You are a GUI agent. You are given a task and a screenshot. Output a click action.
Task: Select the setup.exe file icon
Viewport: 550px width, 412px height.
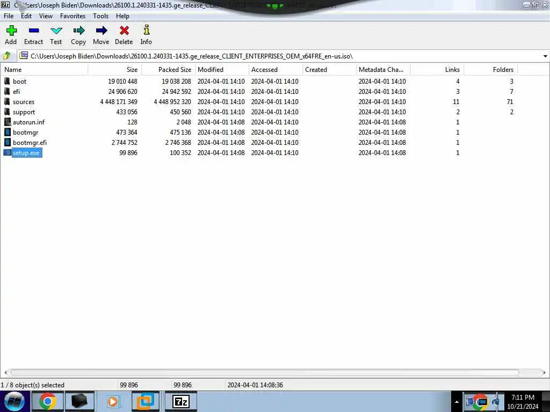click(x=8, y=153)
